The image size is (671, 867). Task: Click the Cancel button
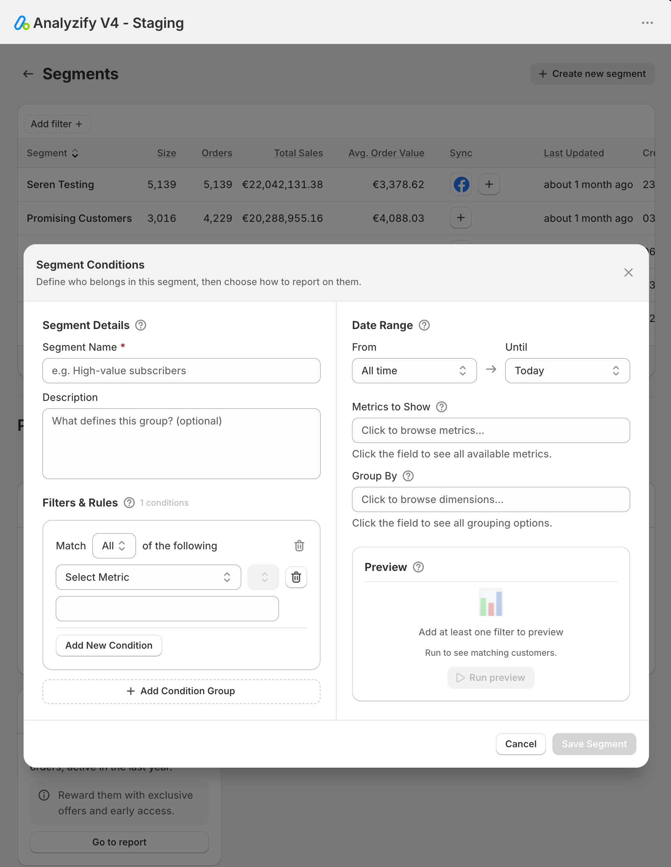tap(521, 744)
